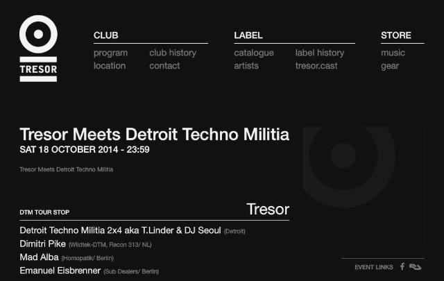The width and height of the screenshot is (444, 281).
Task: Open the label history page
Action: click(x=320, y=53)
